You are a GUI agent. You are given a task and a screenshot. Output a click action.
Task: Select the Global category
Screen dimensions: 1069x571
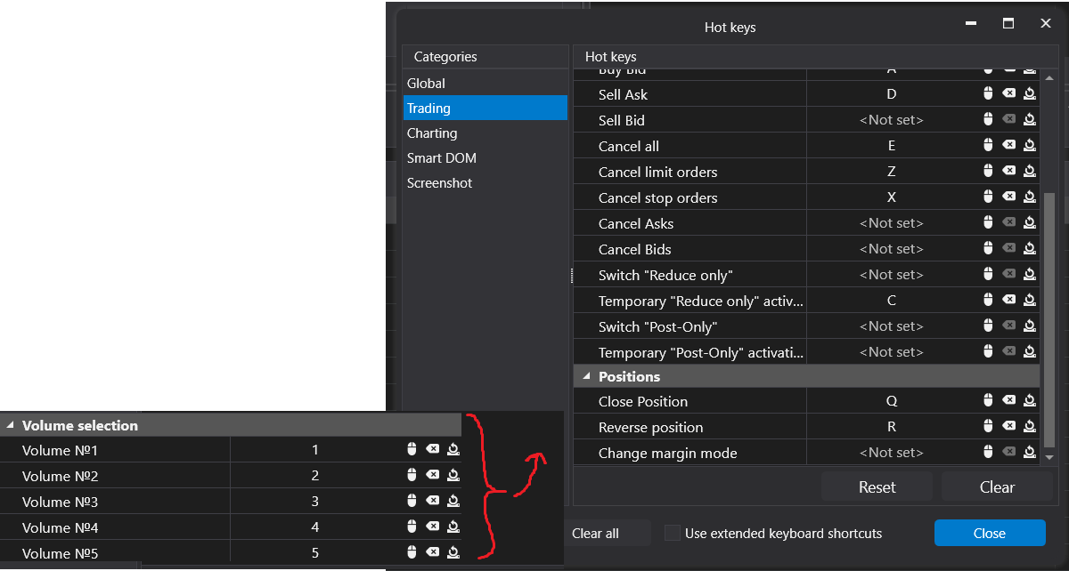click(x=426, y=84)
